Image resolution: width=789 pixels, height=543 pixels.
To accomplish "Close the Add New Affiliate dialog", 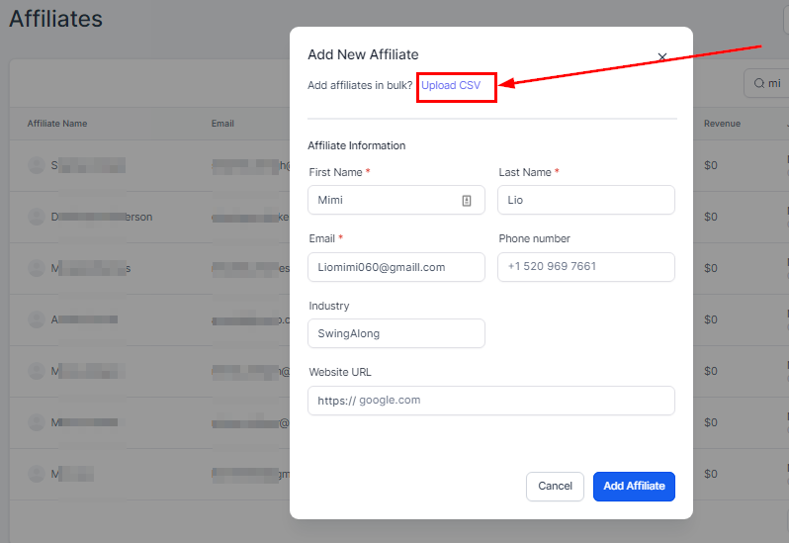I will click(662, 57).
